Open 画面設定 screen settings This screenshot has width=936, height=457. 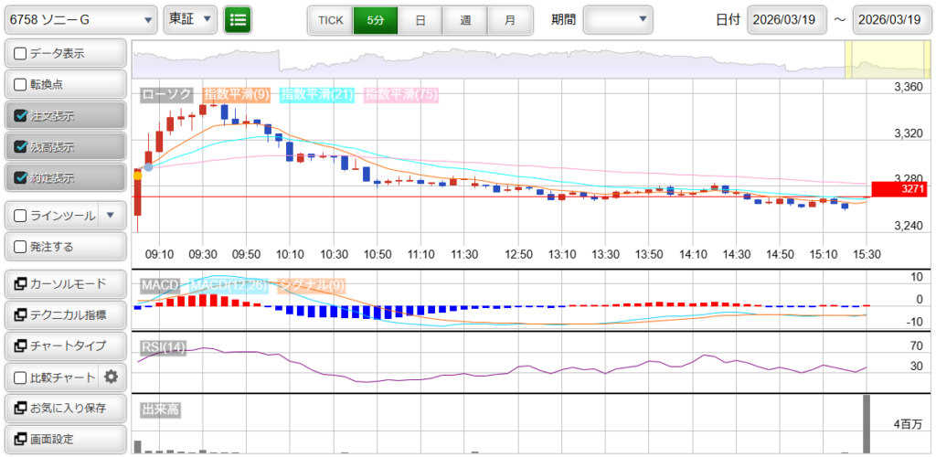(x=64, y=439)
